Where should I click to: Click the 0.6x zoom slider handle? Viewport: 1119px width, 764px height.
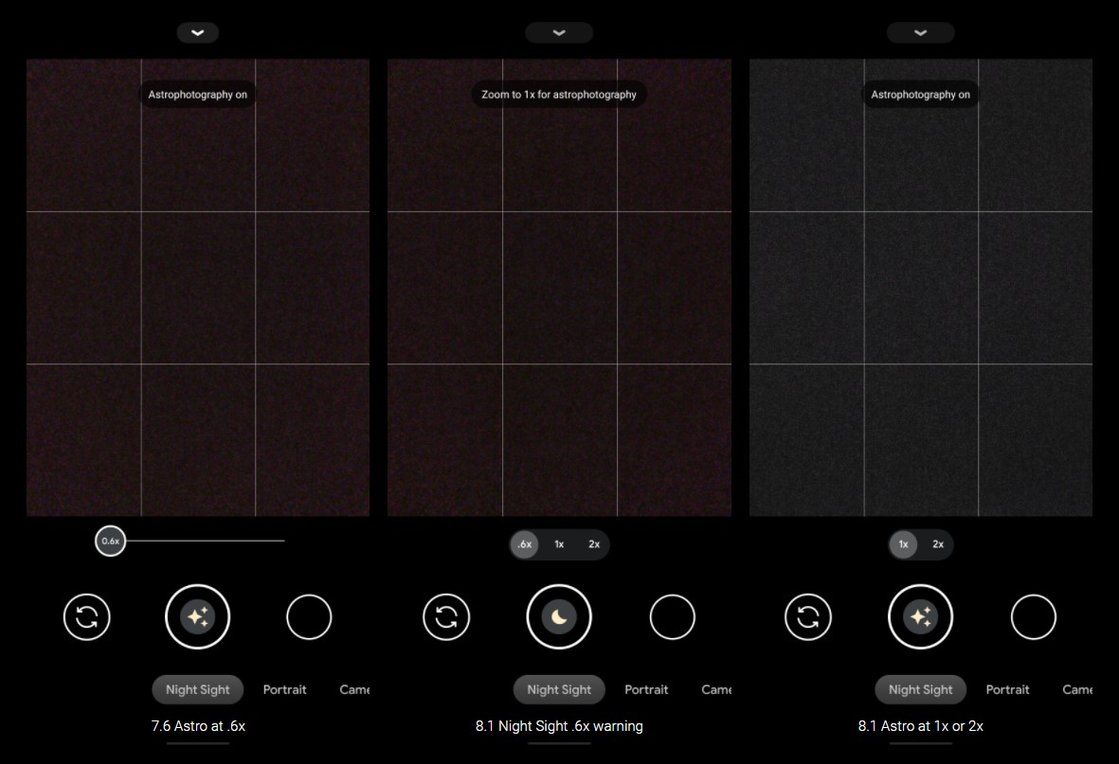(111, 542)
